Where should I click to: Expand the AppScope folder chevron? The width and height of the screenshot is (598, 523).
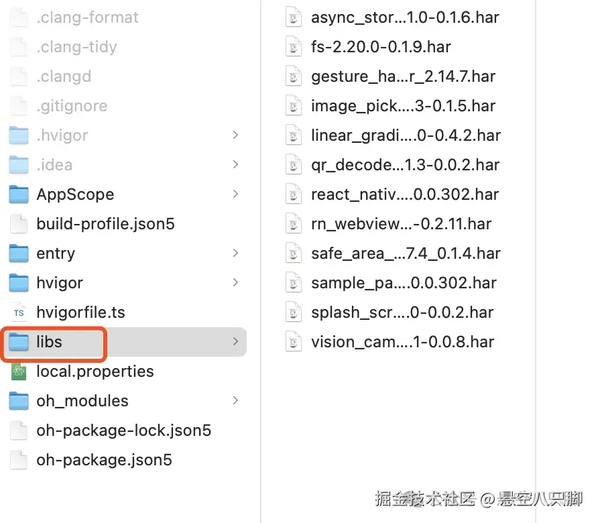coord(235,194)
